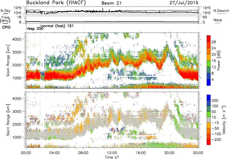Click the "-100" label on Velocity colorbar
The image size is (229, 159).
tap(216, 134)
